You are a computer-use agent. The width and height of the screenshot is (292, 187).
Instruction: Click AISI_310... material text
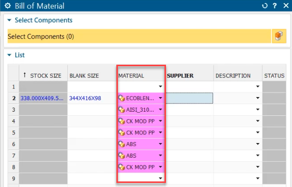pos(140,110)
